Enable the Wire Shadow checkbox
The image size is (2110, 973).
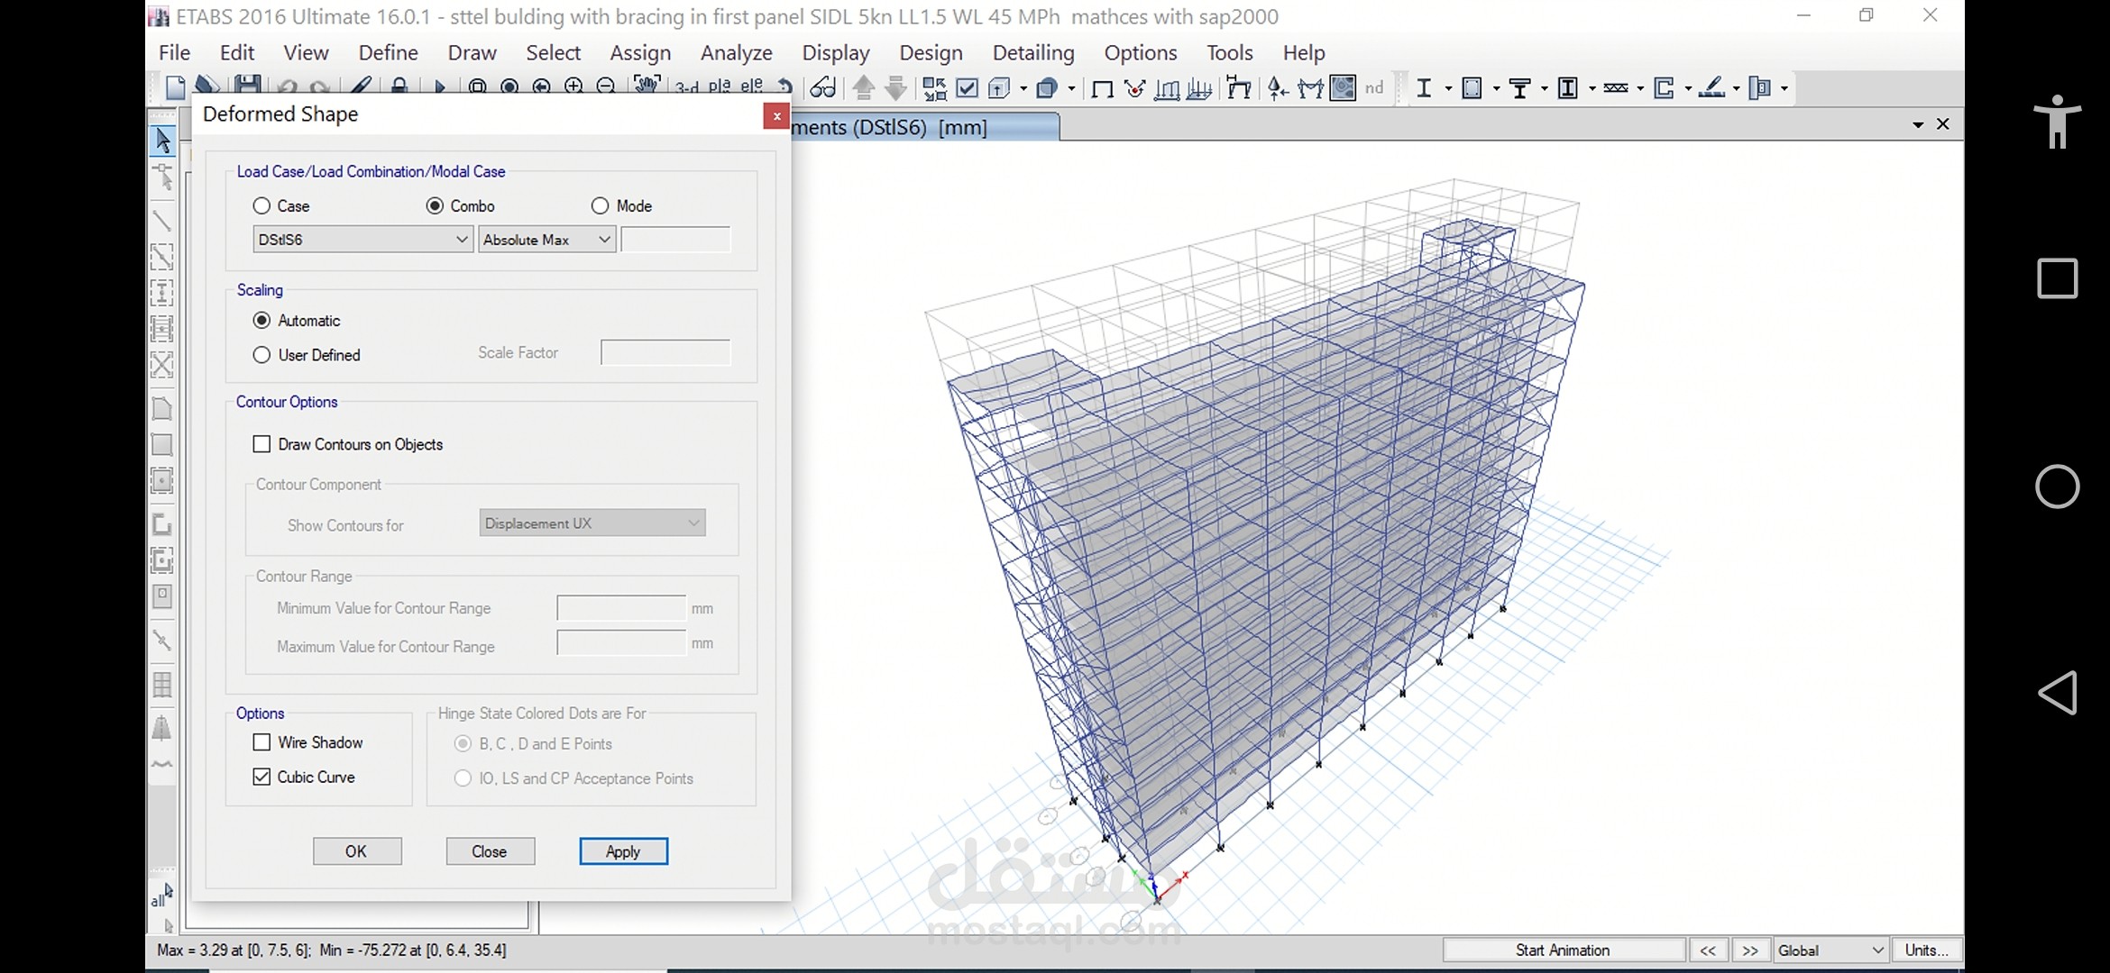(x=261, y=742)
